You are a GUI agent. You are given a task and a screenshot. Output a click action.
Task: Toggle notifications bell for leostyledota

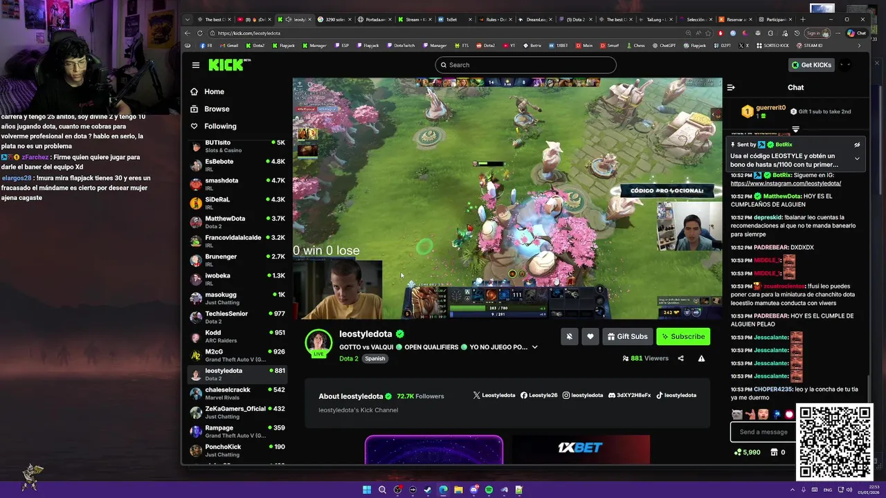[x=569, y=337]
